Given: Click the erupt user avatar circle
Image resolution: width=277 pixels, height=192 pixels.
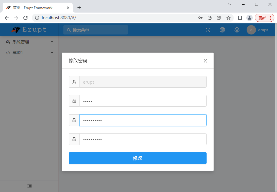Looking at the screenshot, I should pyautogui.click(x=251, y=30).
